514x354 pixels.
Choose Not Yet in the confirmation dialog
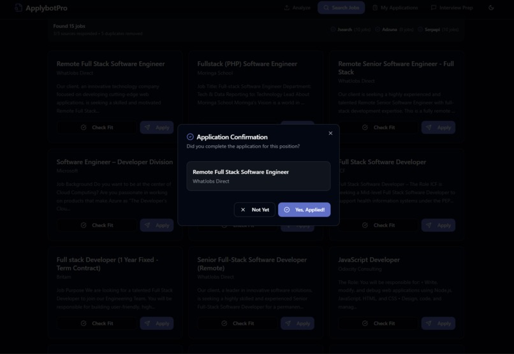click(x=254, y=209)
